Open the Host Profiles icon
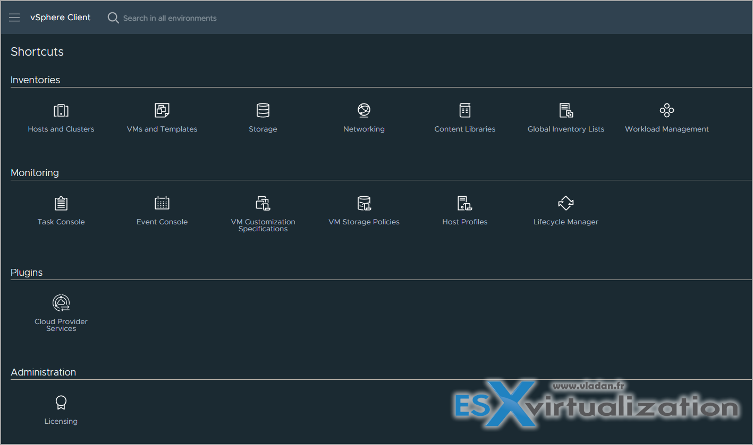The width and height of the screenshot is (753, 445). tap(465, 203)
